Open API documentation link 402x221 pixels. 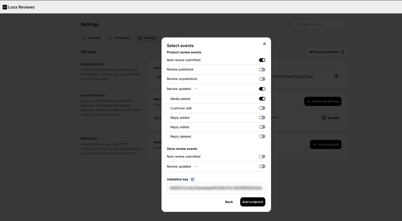pos(326,52)
